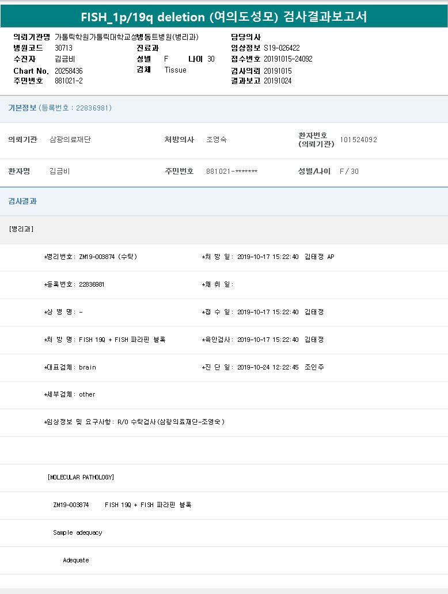Select the Adequate result text
This screenshot has width=448, height=594.
(76, 560)
